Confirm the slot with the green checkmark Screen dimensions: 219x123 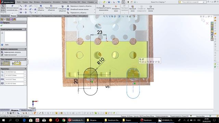point(1,26)
